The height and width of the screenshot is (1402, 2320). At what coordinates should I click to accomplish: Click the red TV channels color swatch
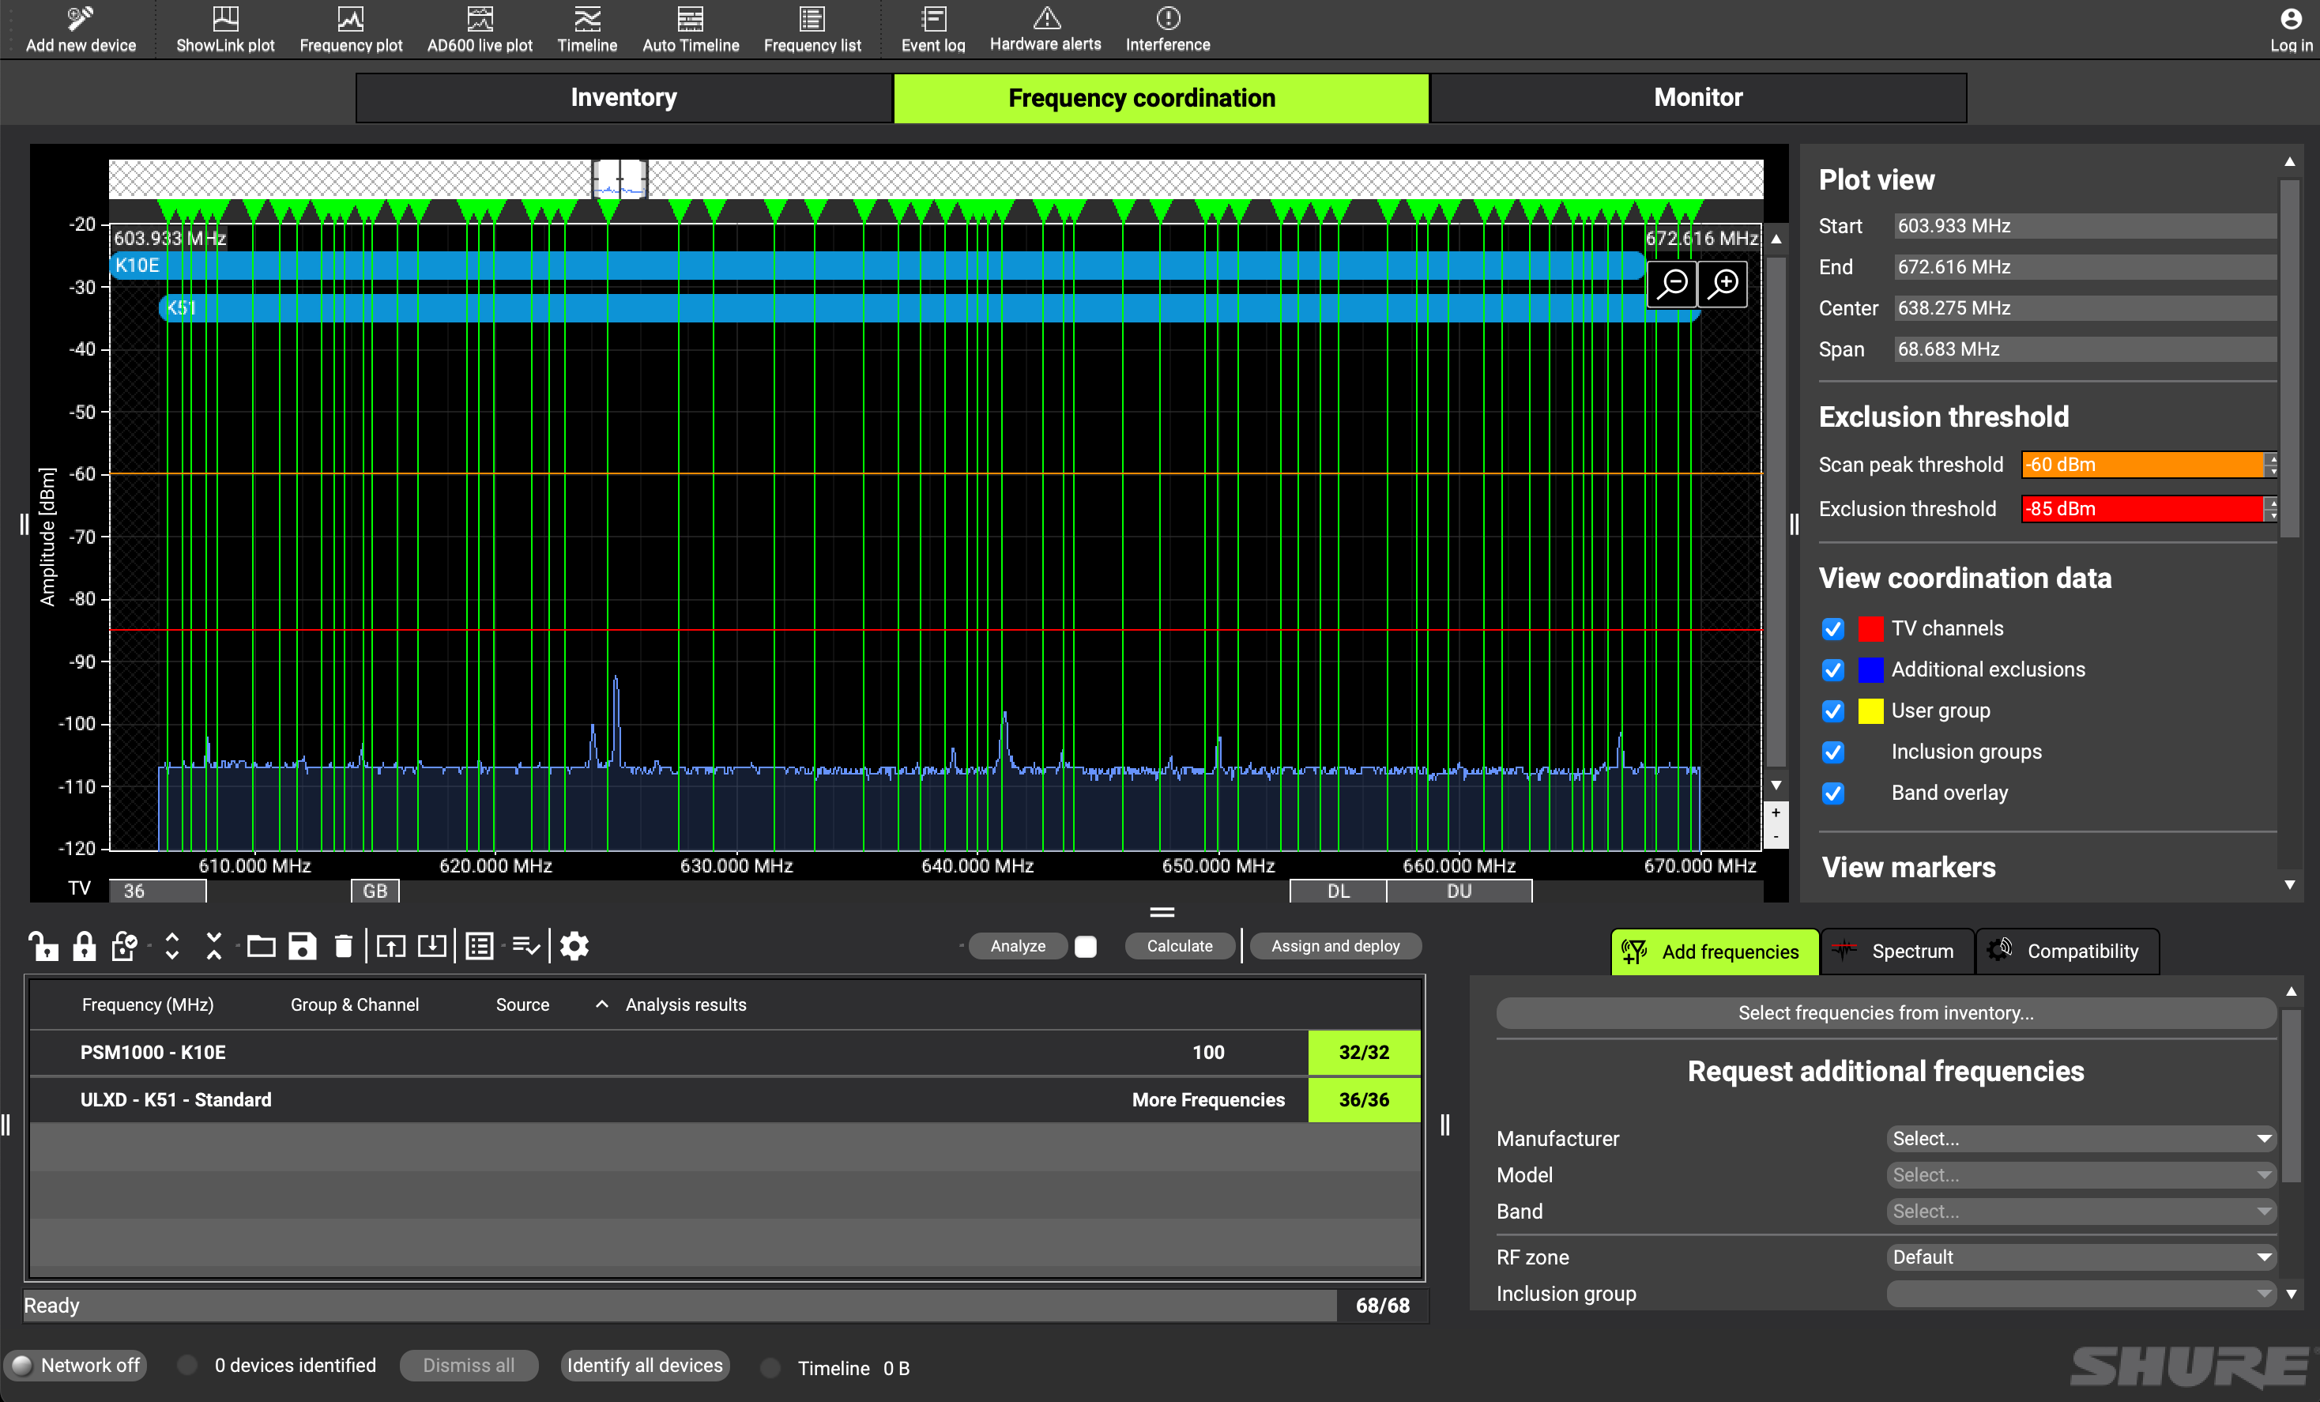[1871, 628]
